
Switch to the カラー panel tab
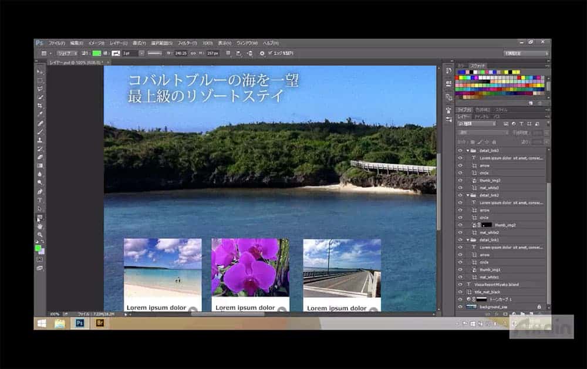point(461,66)
